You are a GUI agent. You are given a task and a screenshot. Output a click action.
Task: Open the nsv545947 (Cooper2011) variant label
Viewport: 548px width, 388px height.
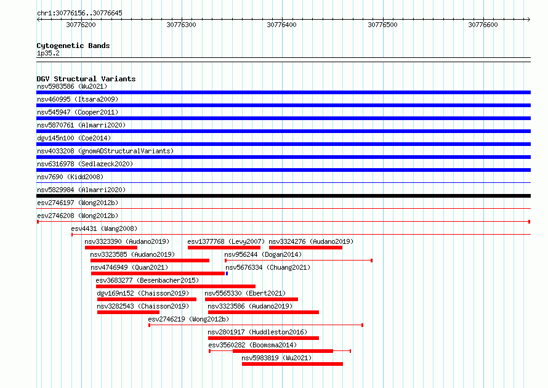point(78,112)
